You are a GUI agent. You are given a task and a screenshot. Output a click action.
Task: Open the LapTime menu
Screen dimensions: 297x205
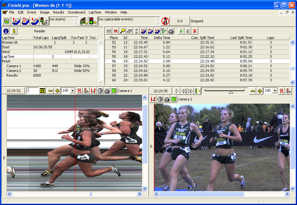(x=95, y=12)
